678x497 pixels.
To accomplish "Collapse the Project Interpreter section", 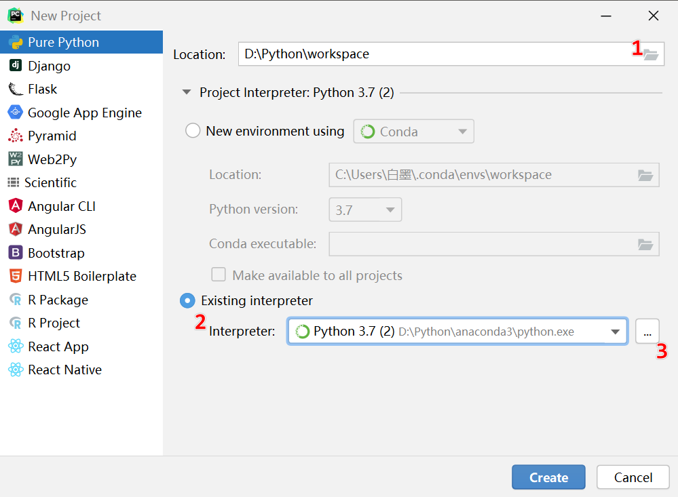I will [187, 93].
